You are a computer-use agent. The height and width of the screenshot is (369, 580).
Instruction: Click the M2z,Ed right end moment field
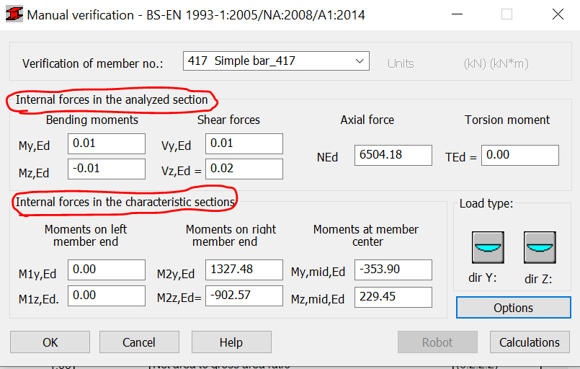tap(244, 295)
